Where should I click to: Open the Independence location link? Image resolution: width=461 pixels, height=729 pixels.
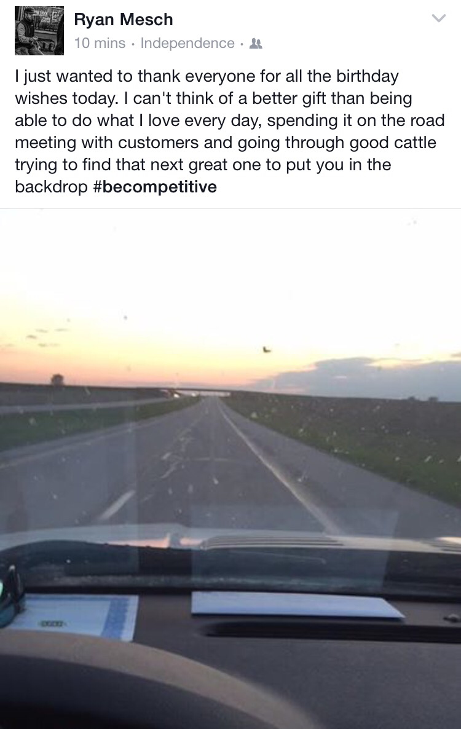pos(187,43)
